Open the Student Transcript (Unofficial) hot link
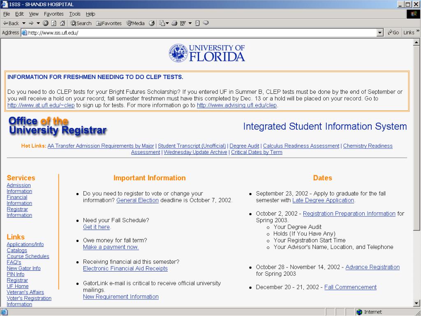 192,146
